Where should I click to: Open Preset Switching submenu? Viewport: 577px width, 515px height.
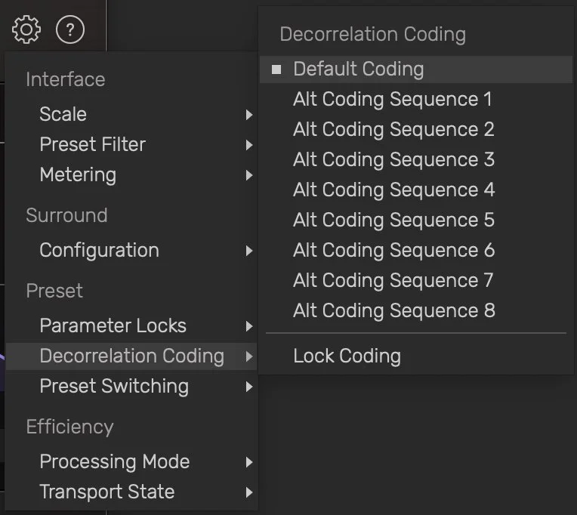coord(113,387)
